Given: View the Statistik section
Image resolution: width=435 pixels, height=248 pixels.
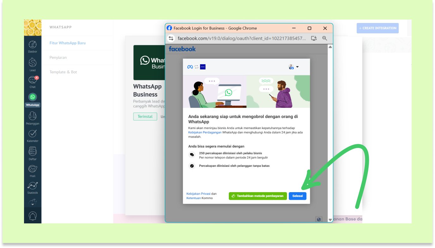Looking at the screenshot, I should click(33, 187).
